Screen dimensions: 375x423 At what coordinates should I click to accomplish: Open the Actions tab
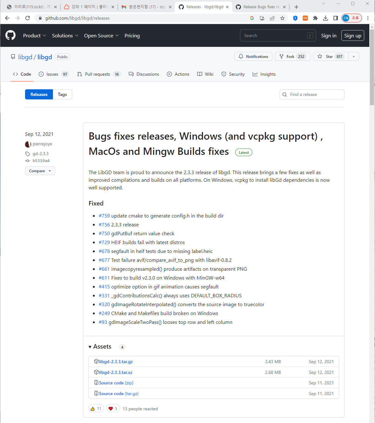coord(178,74)
